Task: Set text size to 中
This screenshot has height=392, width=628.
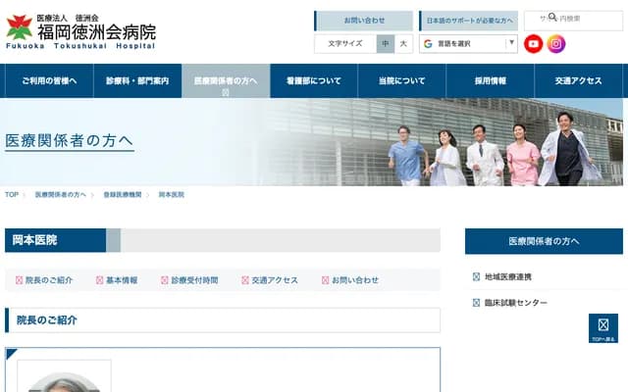Action: pos(386,43)
